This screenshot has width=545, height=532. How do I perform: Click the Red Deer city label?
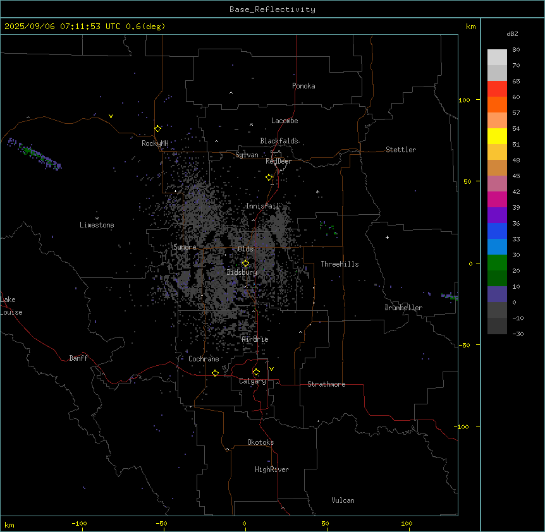click(278, 161)
